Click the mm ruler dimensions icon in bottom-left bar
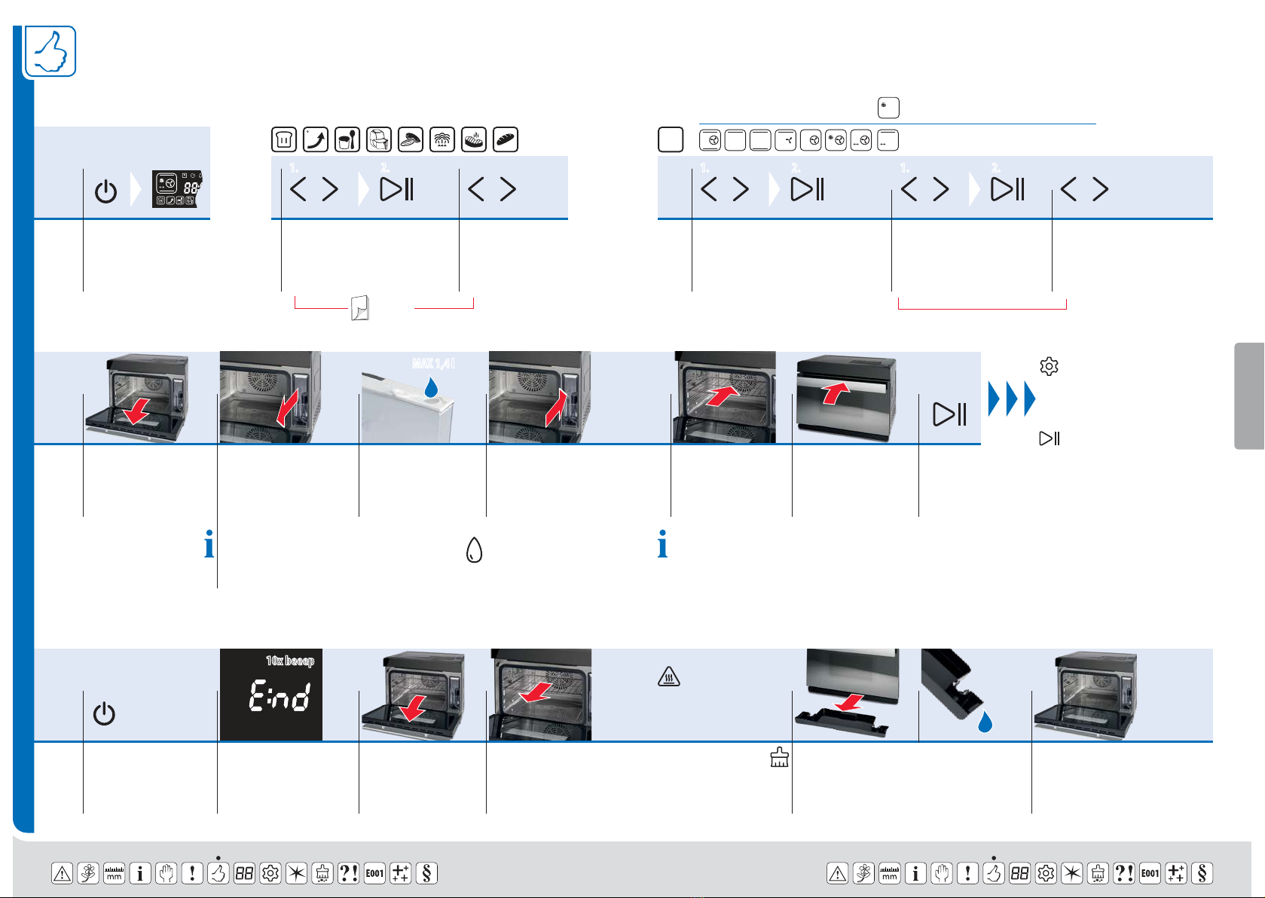This screenshot has width=1265, height=898. [114, 873]
